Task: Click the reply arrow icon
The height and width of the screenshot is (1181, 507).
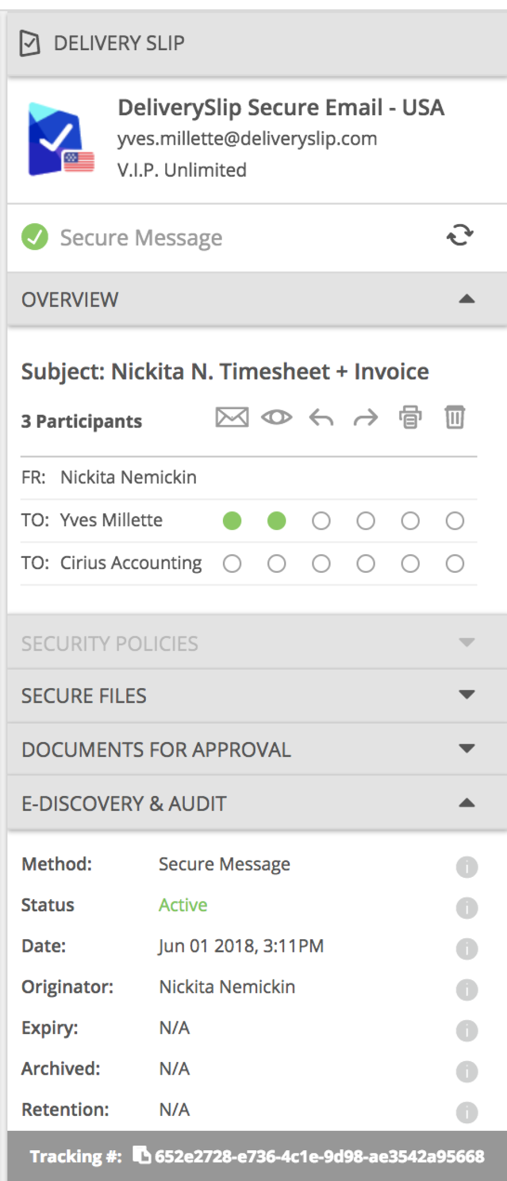Action: 321,418
